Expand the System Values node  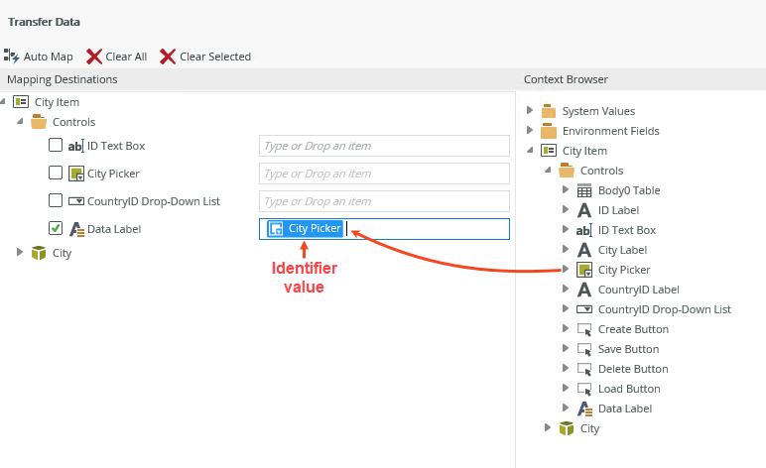click(x=530, y=111)
